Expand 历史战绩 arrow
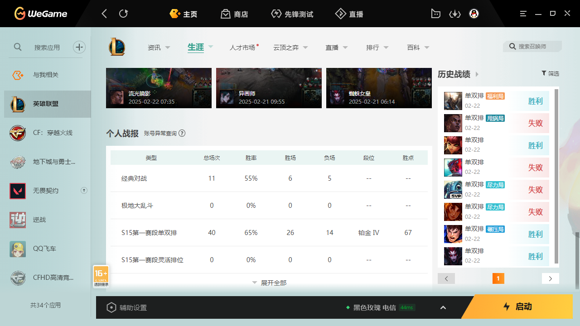Screen dimensions: 580x326 (x=477, y=74)
